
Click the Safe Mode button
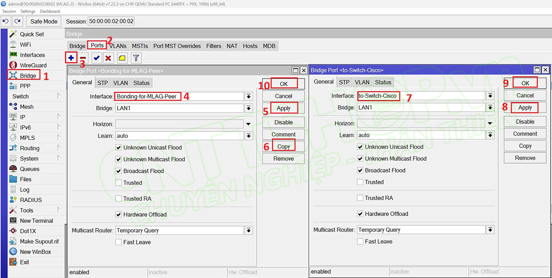tap(44, 21)
